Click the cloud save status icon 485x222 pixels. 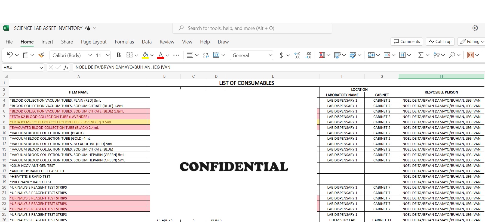point(88,28)
